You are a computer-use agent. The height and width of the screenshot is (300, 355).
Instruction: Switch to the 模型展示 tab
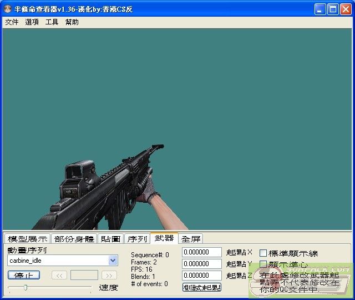27,239
